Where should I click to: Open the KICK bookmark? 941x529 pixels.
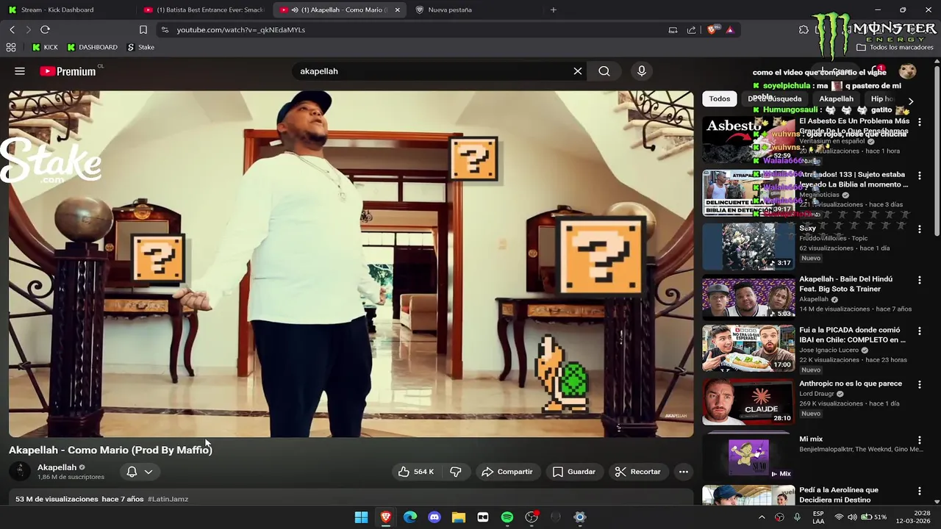click(45, 47)
